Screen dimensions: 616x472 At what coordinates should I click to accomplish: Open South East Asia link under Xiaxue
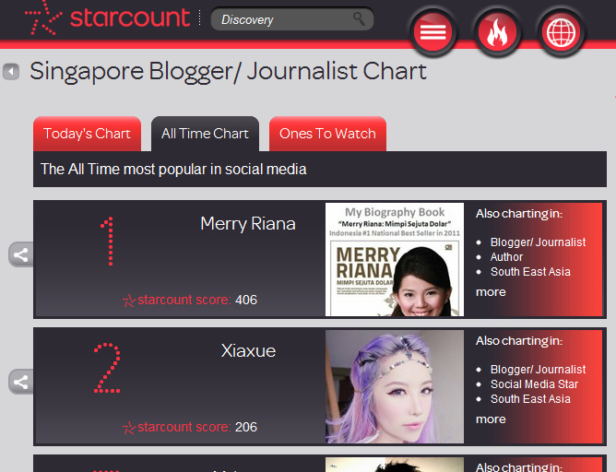tap(530, 399)
